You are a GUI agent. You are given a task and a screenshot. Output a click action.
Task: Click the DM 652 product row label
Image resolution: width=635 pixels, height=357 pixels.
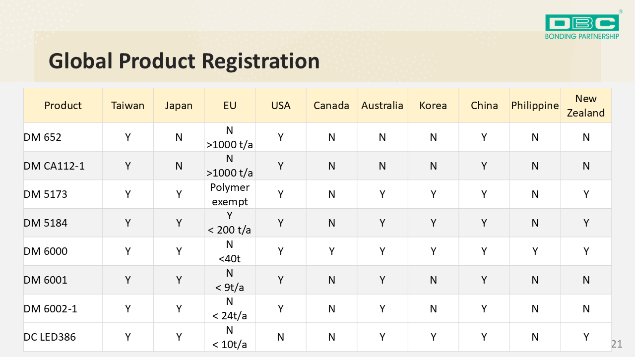43,137
